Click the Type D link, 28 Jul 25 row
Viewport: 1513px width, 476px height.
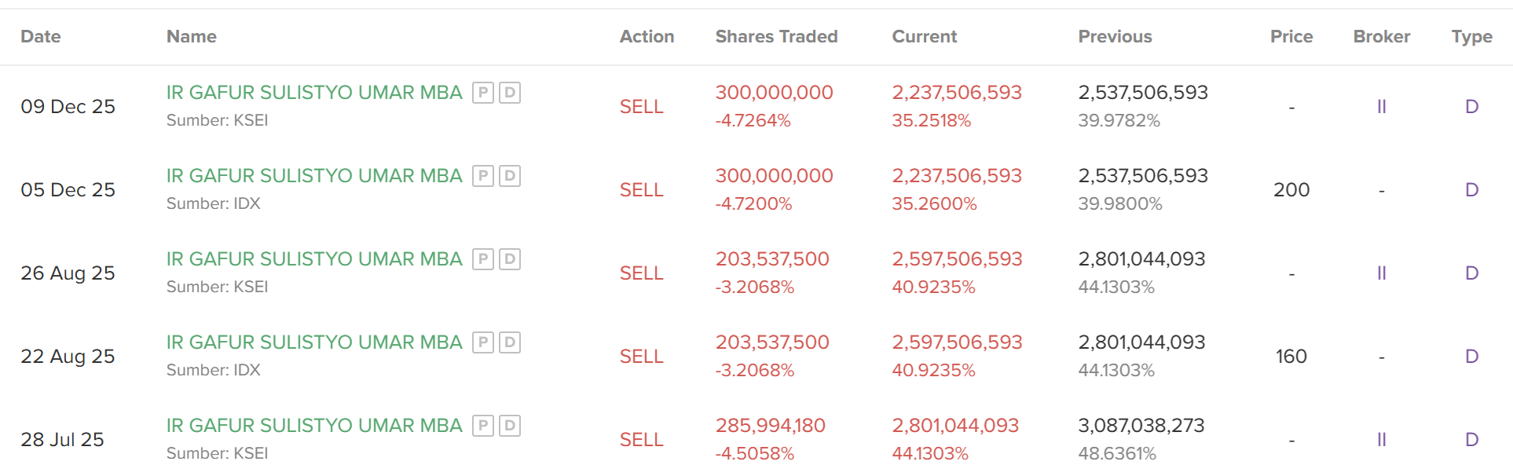1471,440
